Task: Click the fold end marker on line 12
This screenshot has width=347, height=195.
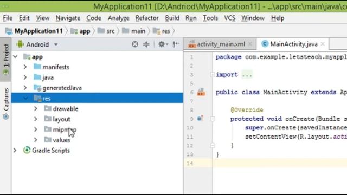Action: pos(212,146)
